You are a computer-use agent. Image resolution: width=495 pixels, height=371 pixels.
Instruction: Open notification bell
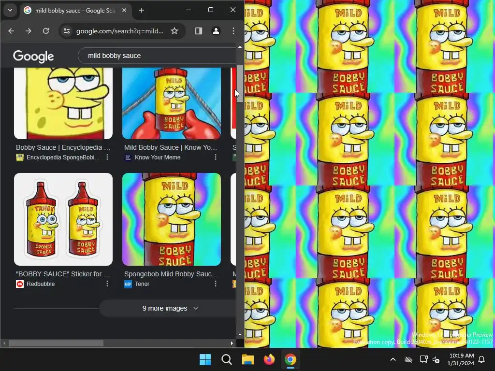click(482, 359)
